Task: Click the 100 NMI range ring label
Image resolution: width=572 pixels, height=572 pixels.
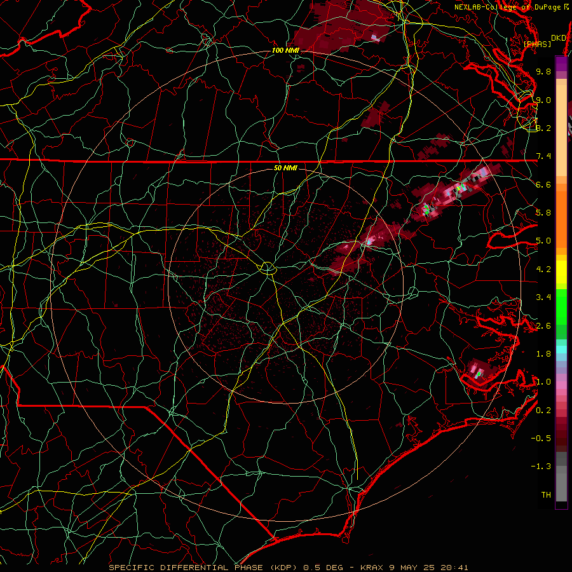Action: click(x=285, y=50)
